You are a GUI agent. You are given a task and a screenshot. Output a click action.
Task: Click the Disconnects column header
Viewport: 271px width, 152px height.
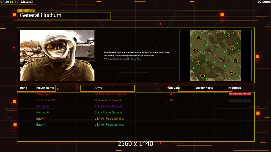coord(204,88)
